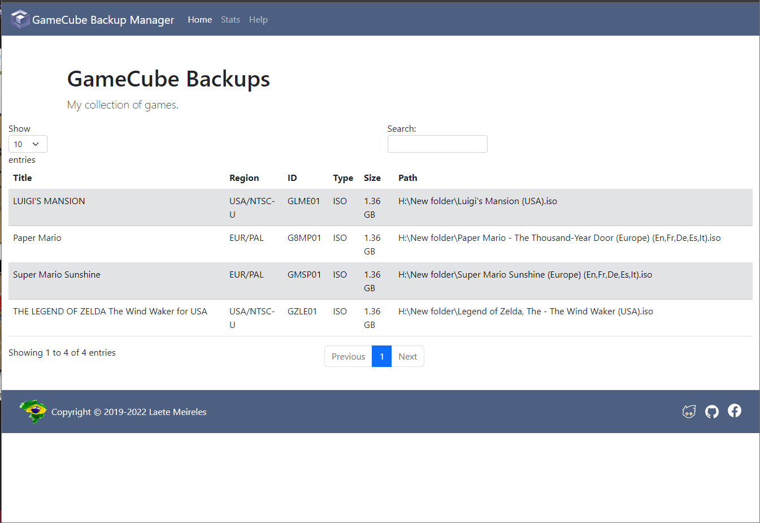Click the GMSP01 game ID cell
Image resolution: width=760 pixels, height=523 pixels.
pyautogui.click(x=305, y=275)
